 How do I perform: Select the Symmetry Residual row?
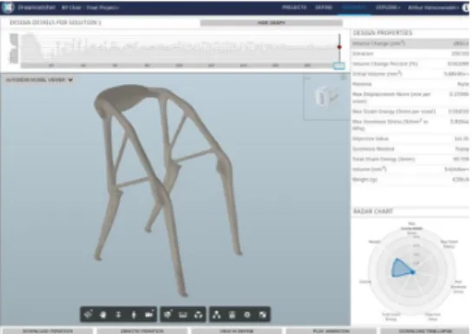pos(411,149)
